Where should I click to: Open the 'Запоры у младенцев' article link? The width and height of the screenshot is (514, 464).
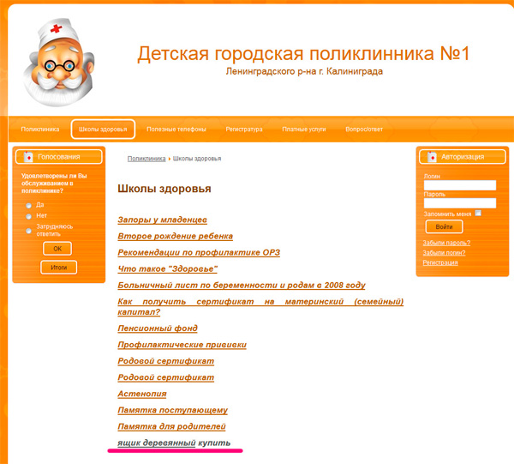[x=162, y=220]
